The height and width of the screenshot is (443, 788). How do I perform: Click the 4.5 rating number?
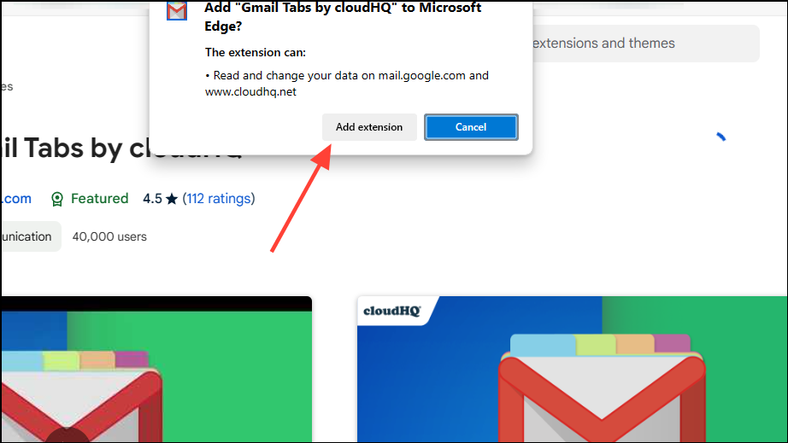[x=152, y=199]
